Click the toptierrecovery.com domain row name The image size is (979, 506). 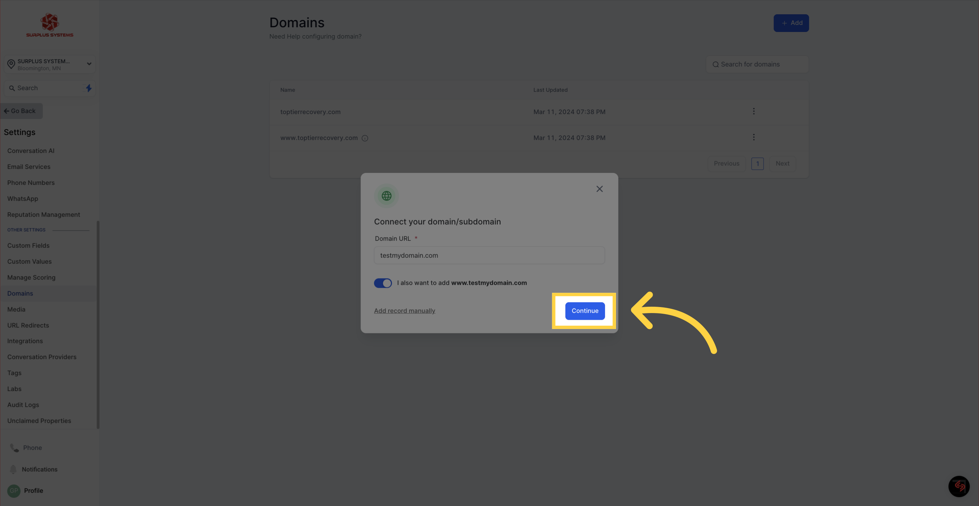310,112
